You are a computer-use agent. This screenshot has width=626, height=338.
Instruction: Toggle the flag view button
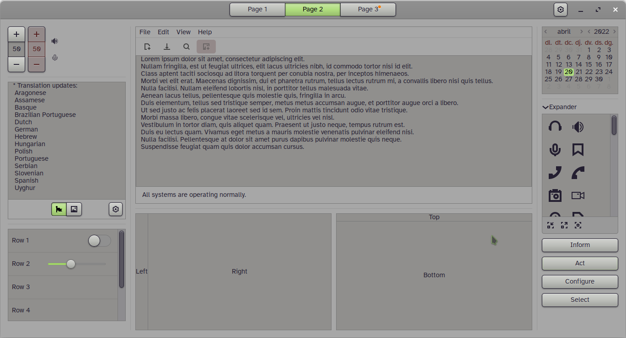coord(59,209)
